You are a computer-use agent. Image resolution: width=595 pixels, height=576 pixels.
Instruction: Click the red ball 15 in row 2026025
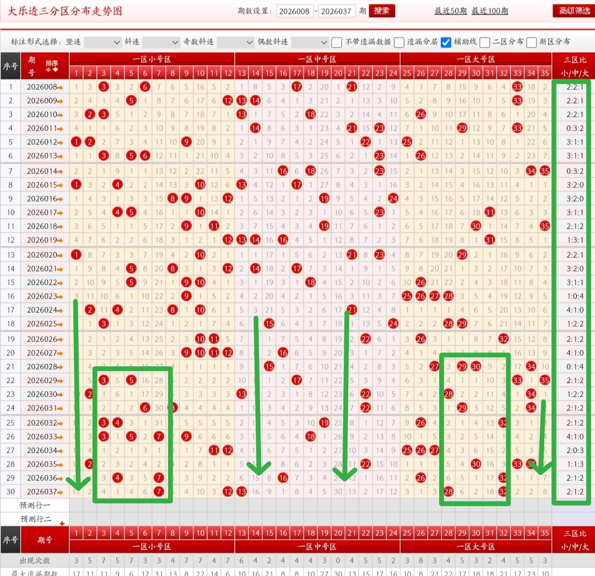[269, 323]
